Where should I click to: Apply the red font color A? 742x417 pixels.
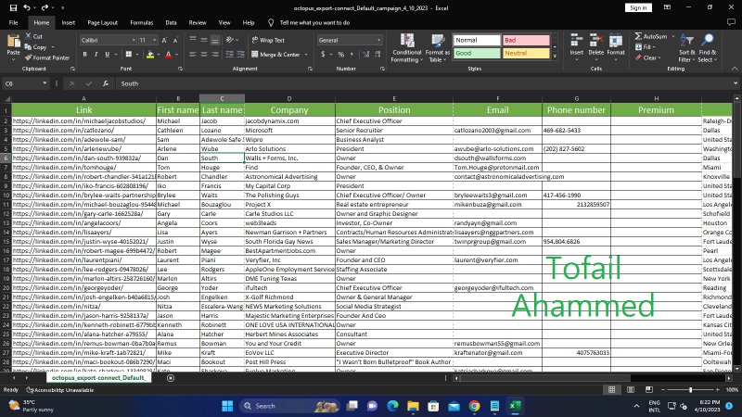click(x=168, y=55)
